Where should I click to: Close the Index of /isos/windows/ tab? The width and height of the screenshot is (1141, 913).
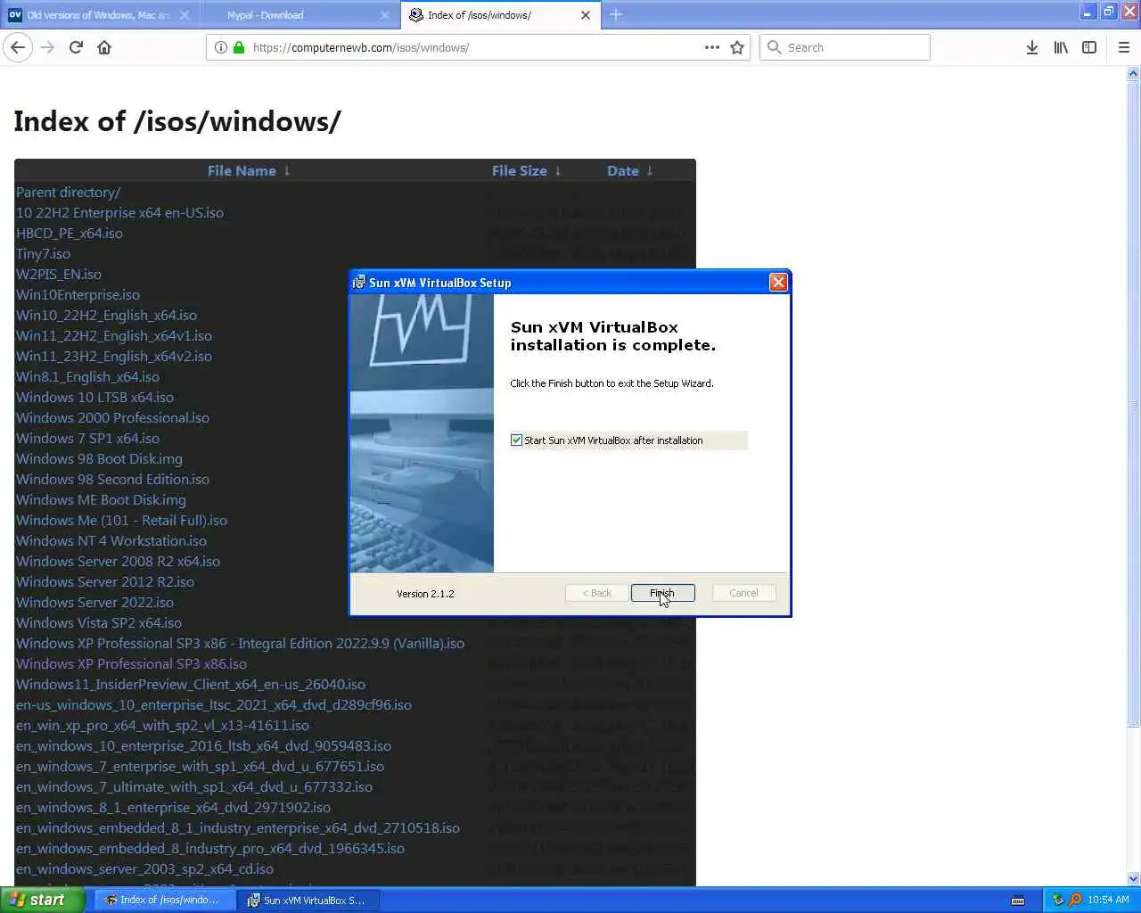[586, 15]
